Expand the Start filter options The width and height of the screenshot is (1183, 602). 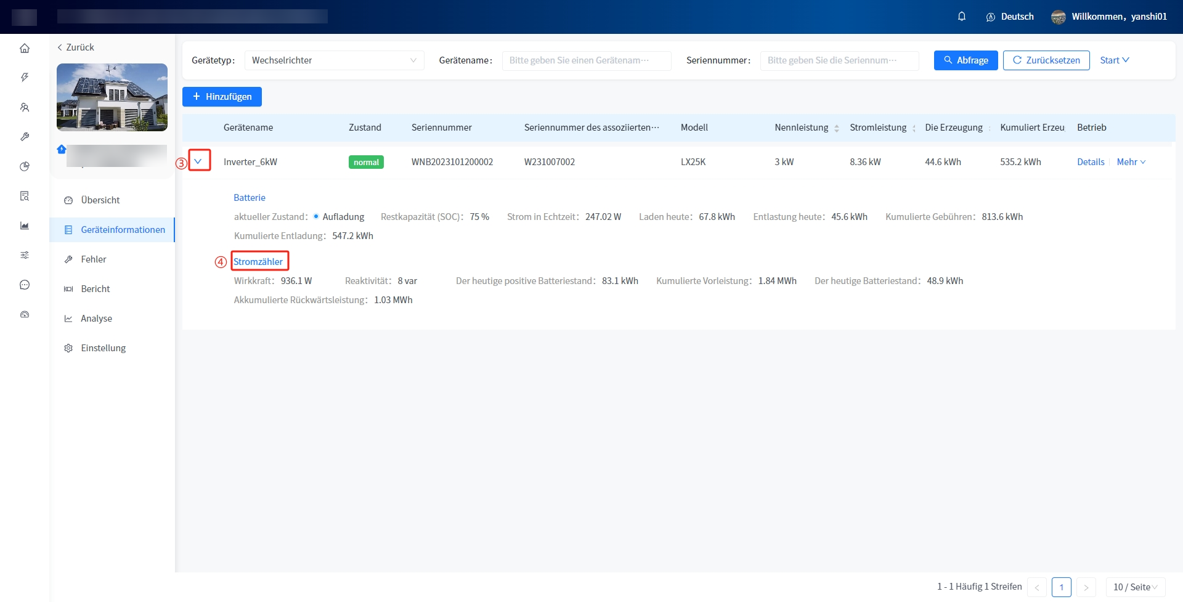1114,60
